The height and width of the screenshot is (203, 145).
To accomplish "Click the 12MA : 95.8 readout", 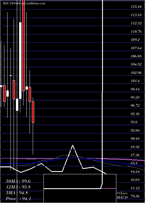I will point(18,187).
